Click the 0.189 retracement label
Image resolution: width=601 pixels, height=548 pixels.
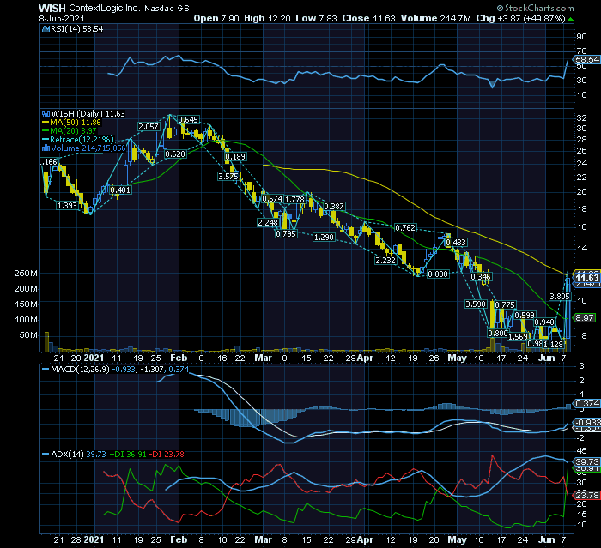pyautogui.click(x=235, y=157)
